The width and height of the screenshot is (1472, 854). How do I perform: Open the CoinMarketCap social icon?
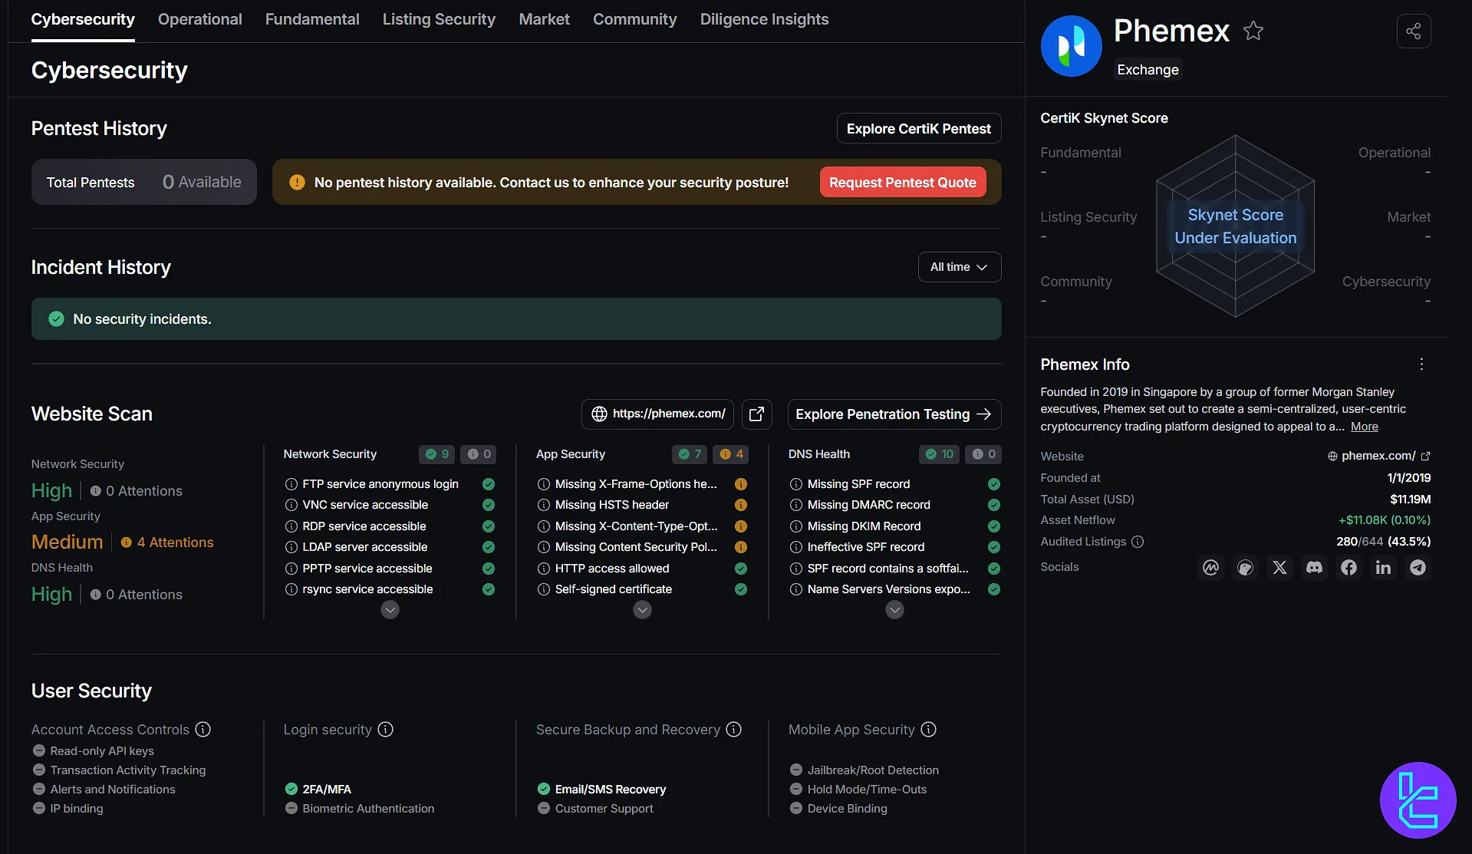click(x=1210, y=567)
